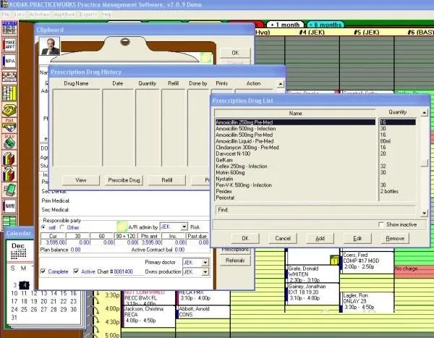Click the Drug List scrollbar thumb
The image size is (434, 338).
424,162
